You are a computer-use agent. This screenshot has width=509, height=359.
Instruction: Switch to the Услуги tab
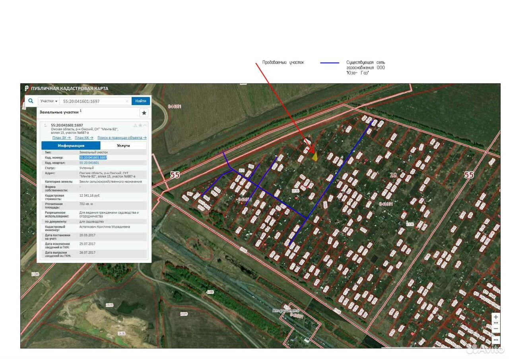(123, 146)
